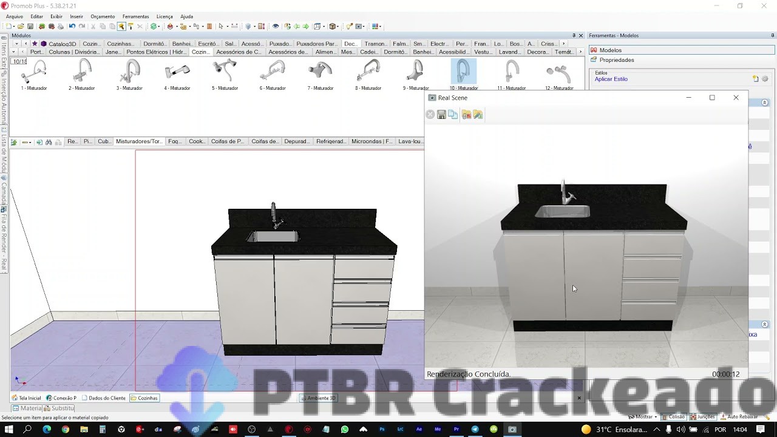The width and height of the screenshot is (777, 437).
Task: Open the Ajuda menu
Action: (x=187, y=16)
